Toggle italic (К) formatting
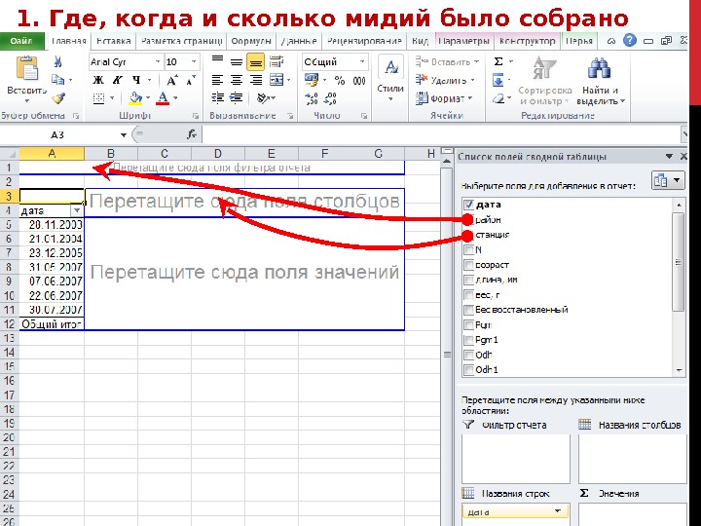The height and width of the screenshot is (526, 701). click(x=117, y=80)
